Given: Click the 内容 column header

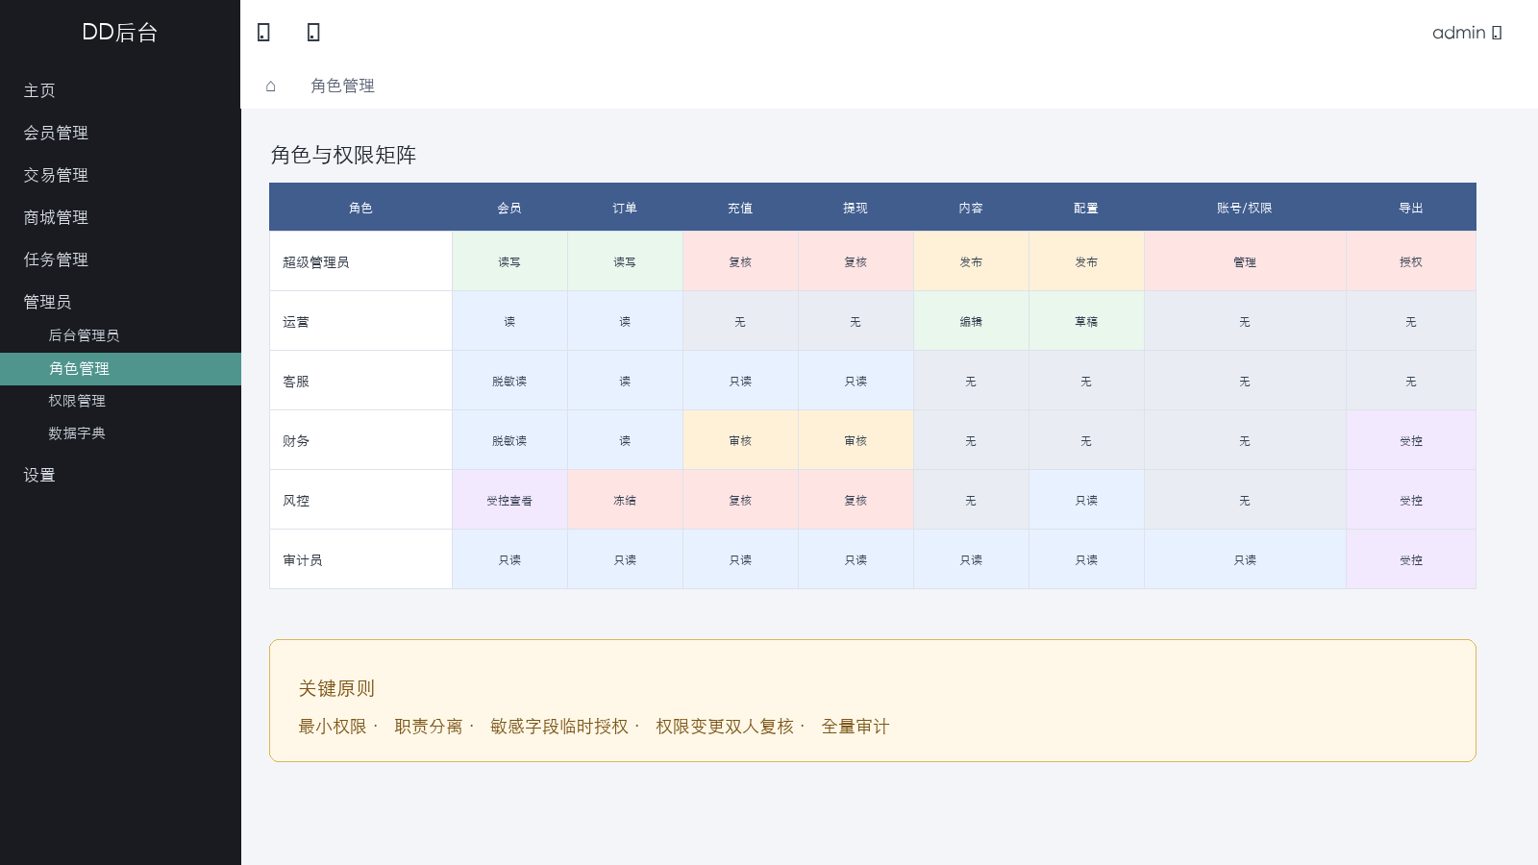Looking at the screenshot, I should (971, 208).
